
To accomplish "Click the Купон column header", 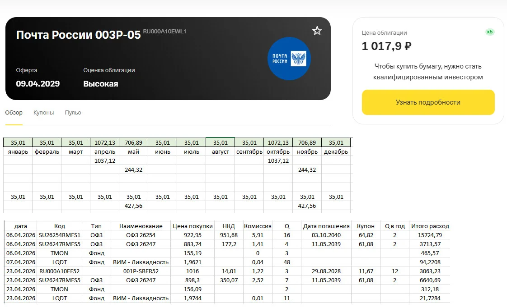I will coord(366,226).
